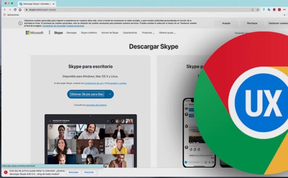Reject cookies with Rechazar button
The height and width of the screenshot is (178, 288).
pyautogui.click(x=252, y=23)
